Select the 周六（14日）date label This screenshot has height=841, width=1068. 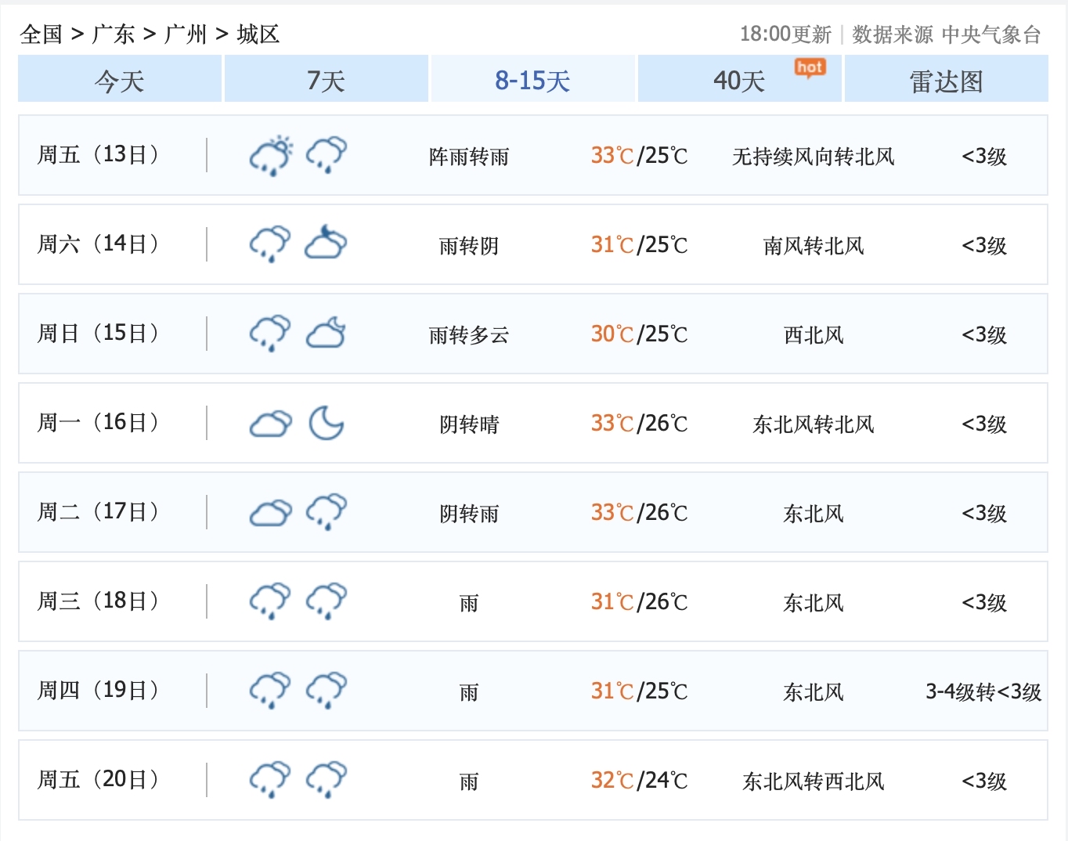pos(98,244)
